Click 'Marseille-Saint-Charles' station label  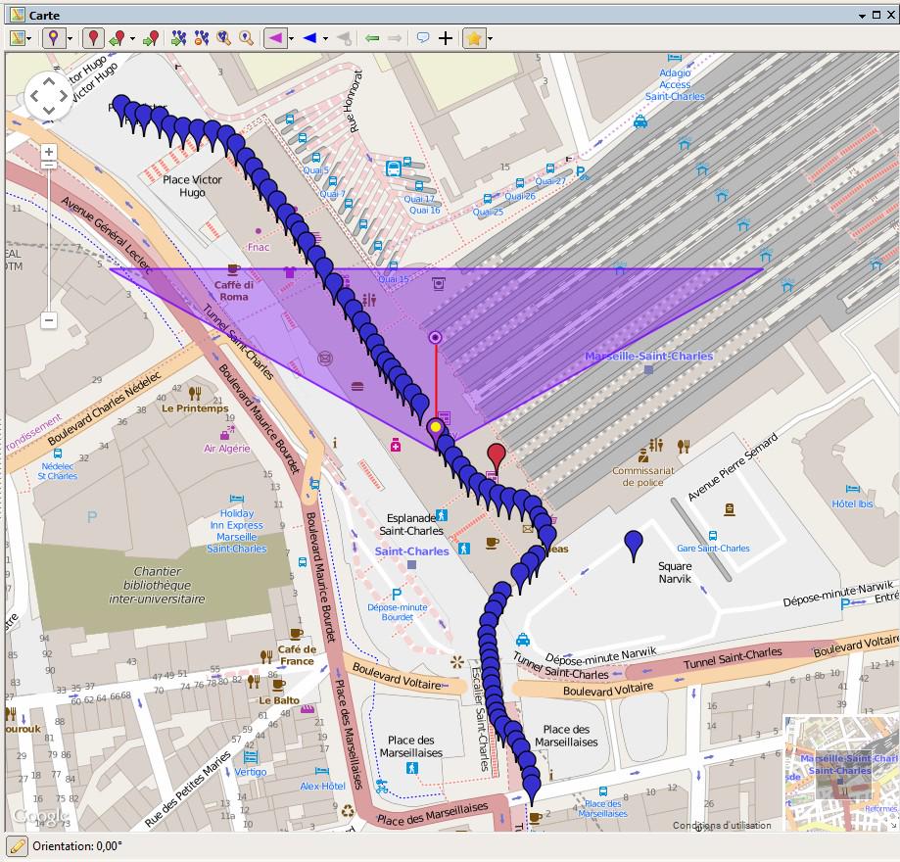pyautogui.click(x=648, y=356)
